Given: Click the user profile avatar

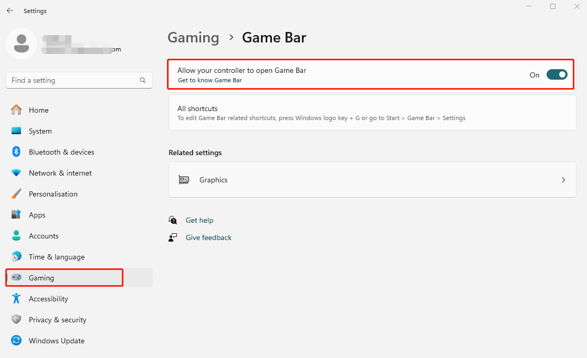Looking at the screenshot, I should click(x=22, y=44).
